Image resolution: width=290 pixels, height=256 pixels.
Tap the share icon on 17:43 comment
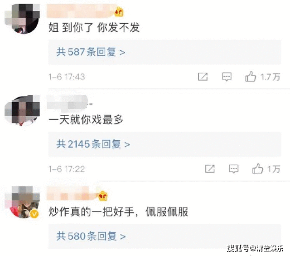point(203,77)
